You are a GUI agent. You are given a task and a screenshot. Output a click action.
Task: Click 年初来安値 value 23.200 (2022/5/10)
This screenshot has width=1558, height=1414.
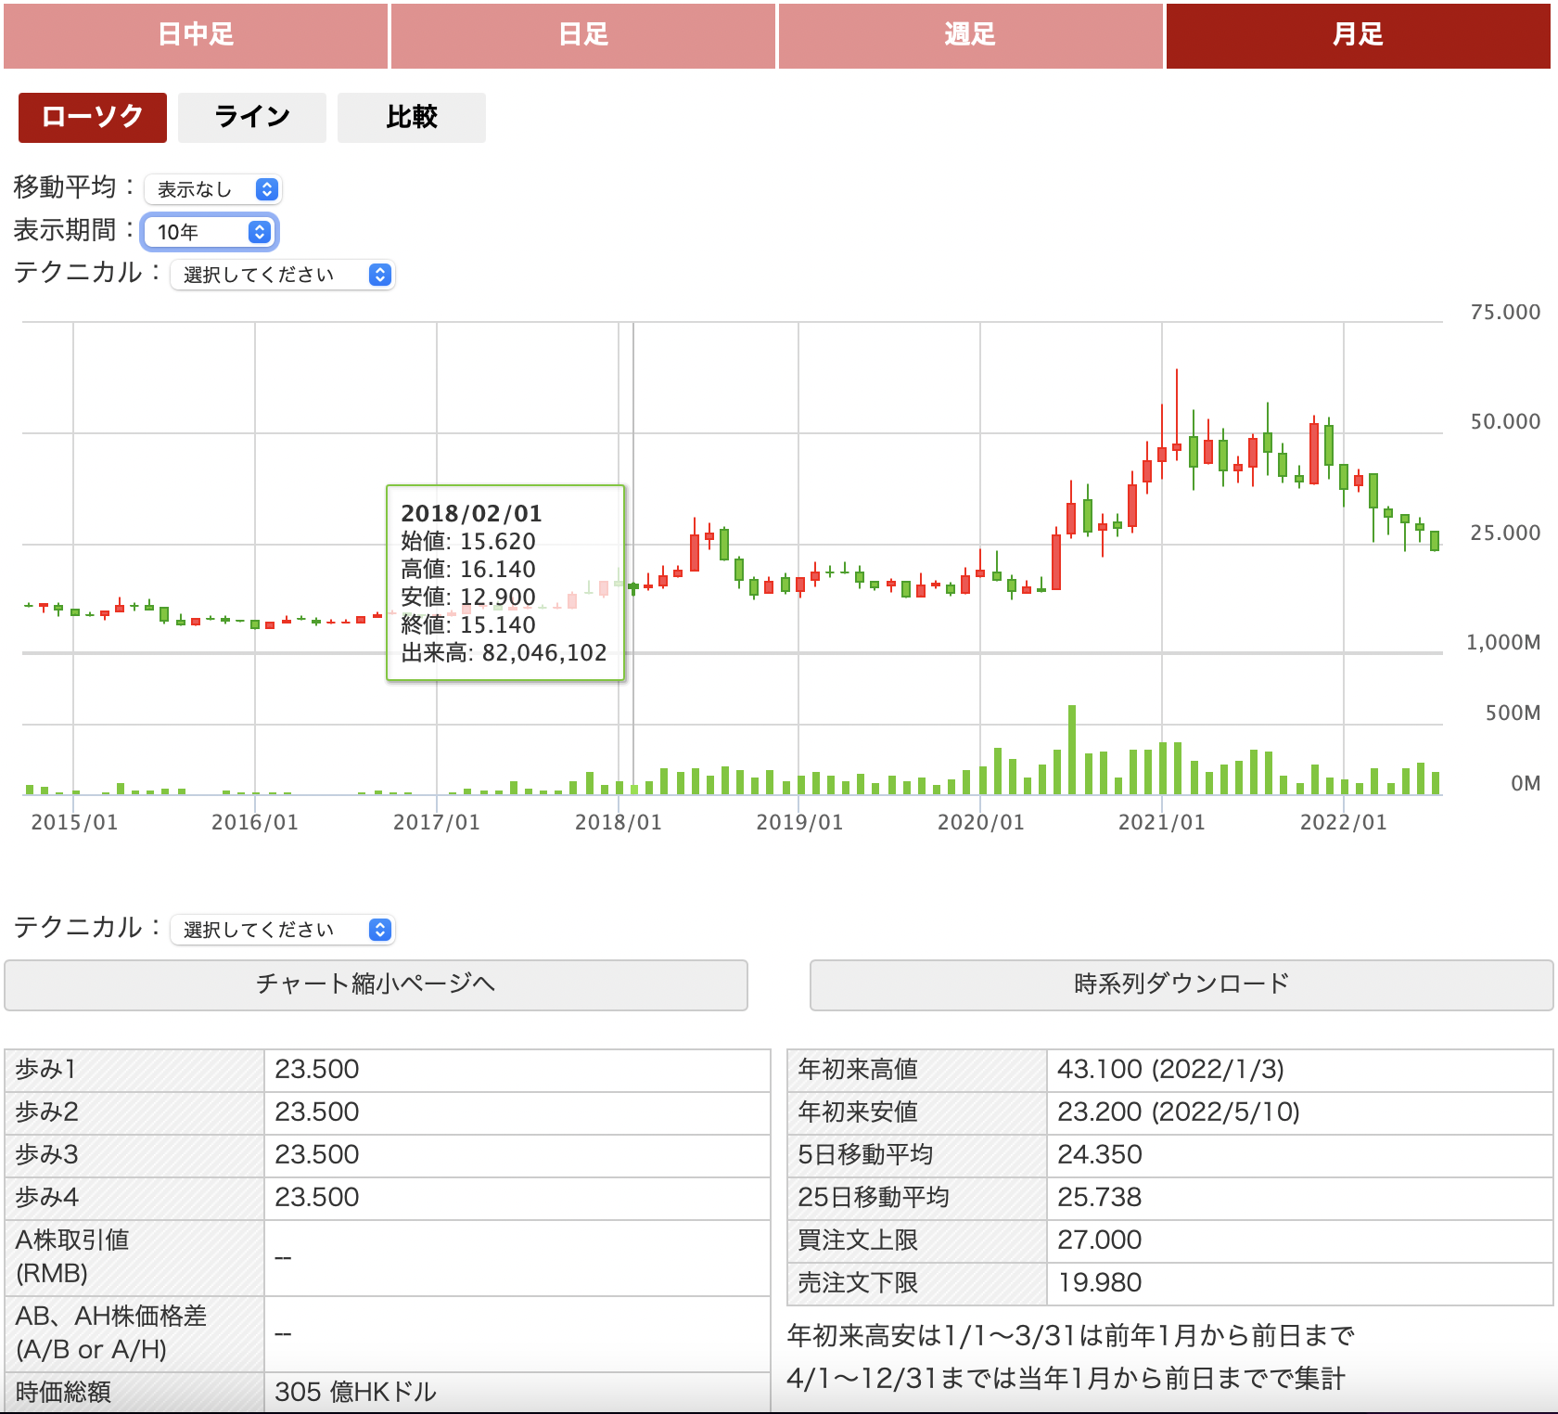coord(1179,1112)
